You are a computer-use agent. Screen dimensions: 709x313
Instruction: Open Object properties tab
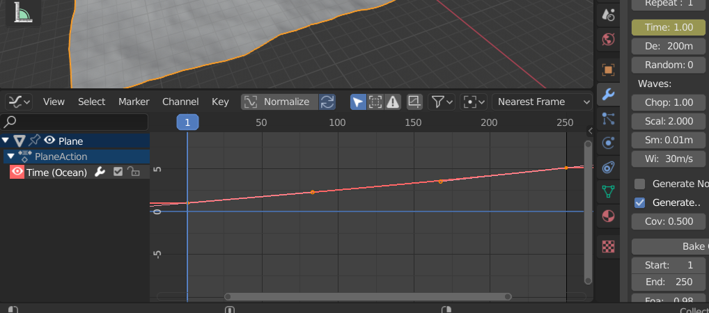pos(609,70)
